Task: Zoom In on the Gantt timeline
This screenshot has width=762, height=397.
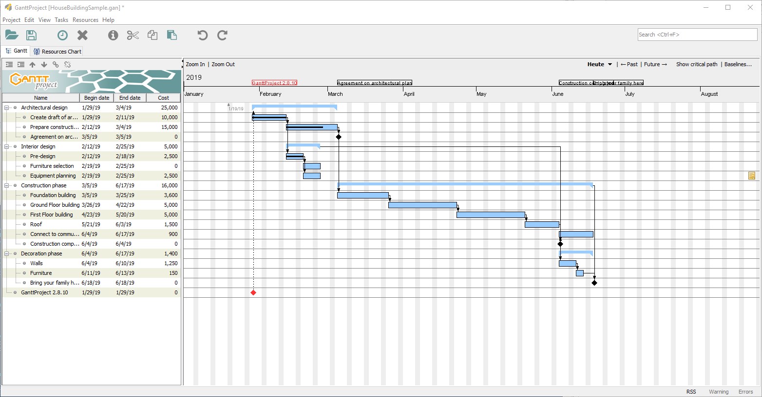Action: pos(195,64)
